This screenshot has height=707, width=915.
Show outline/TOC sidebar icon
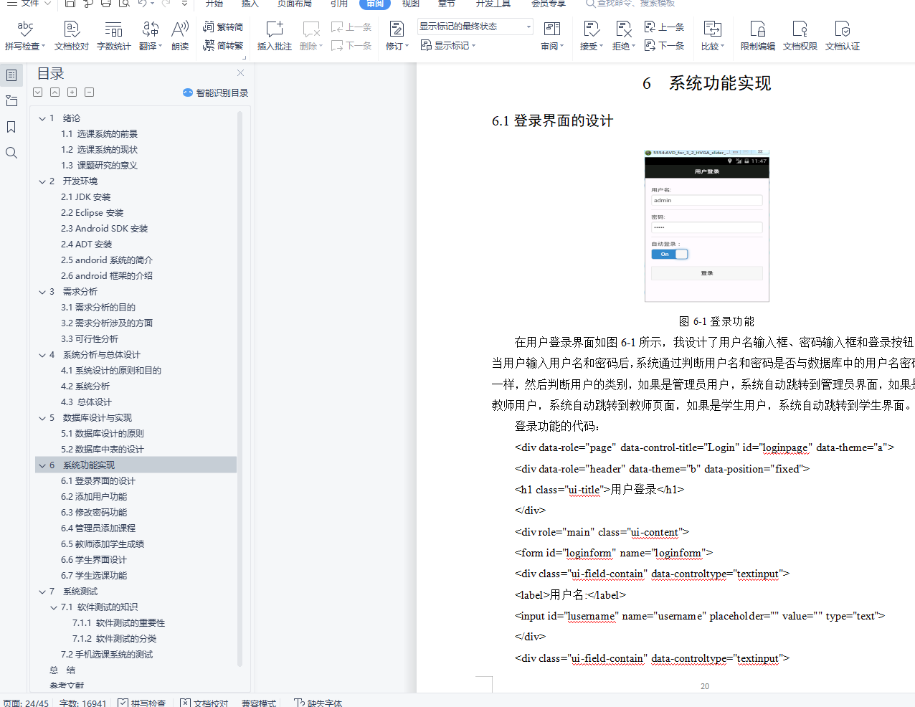11,75
